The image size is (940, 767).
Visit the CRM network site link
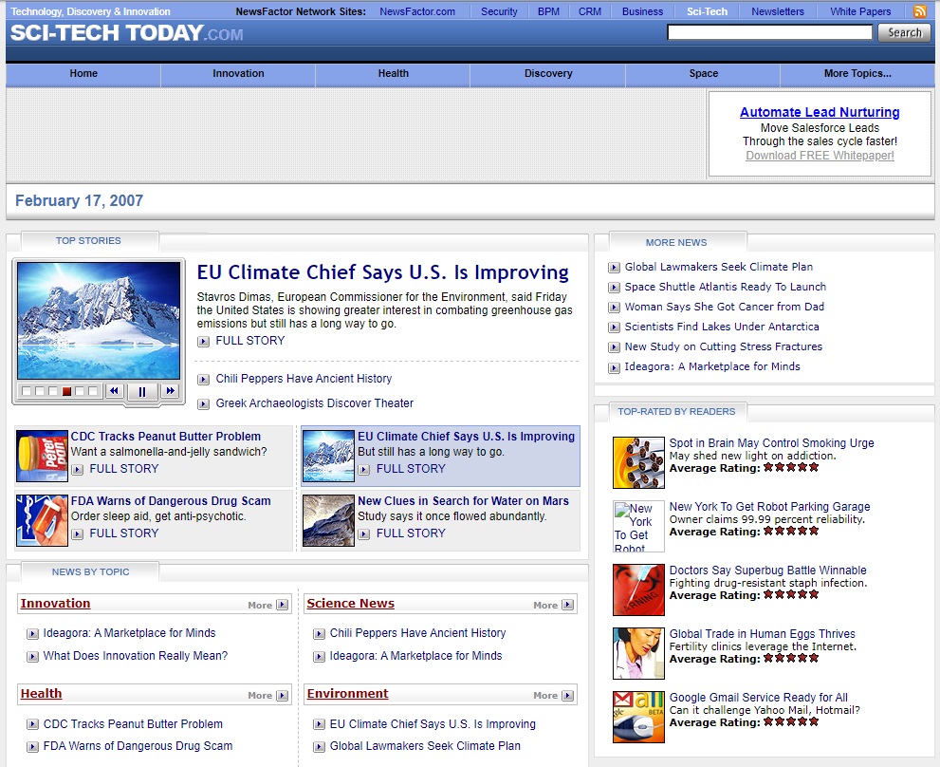tap(590, 11)
